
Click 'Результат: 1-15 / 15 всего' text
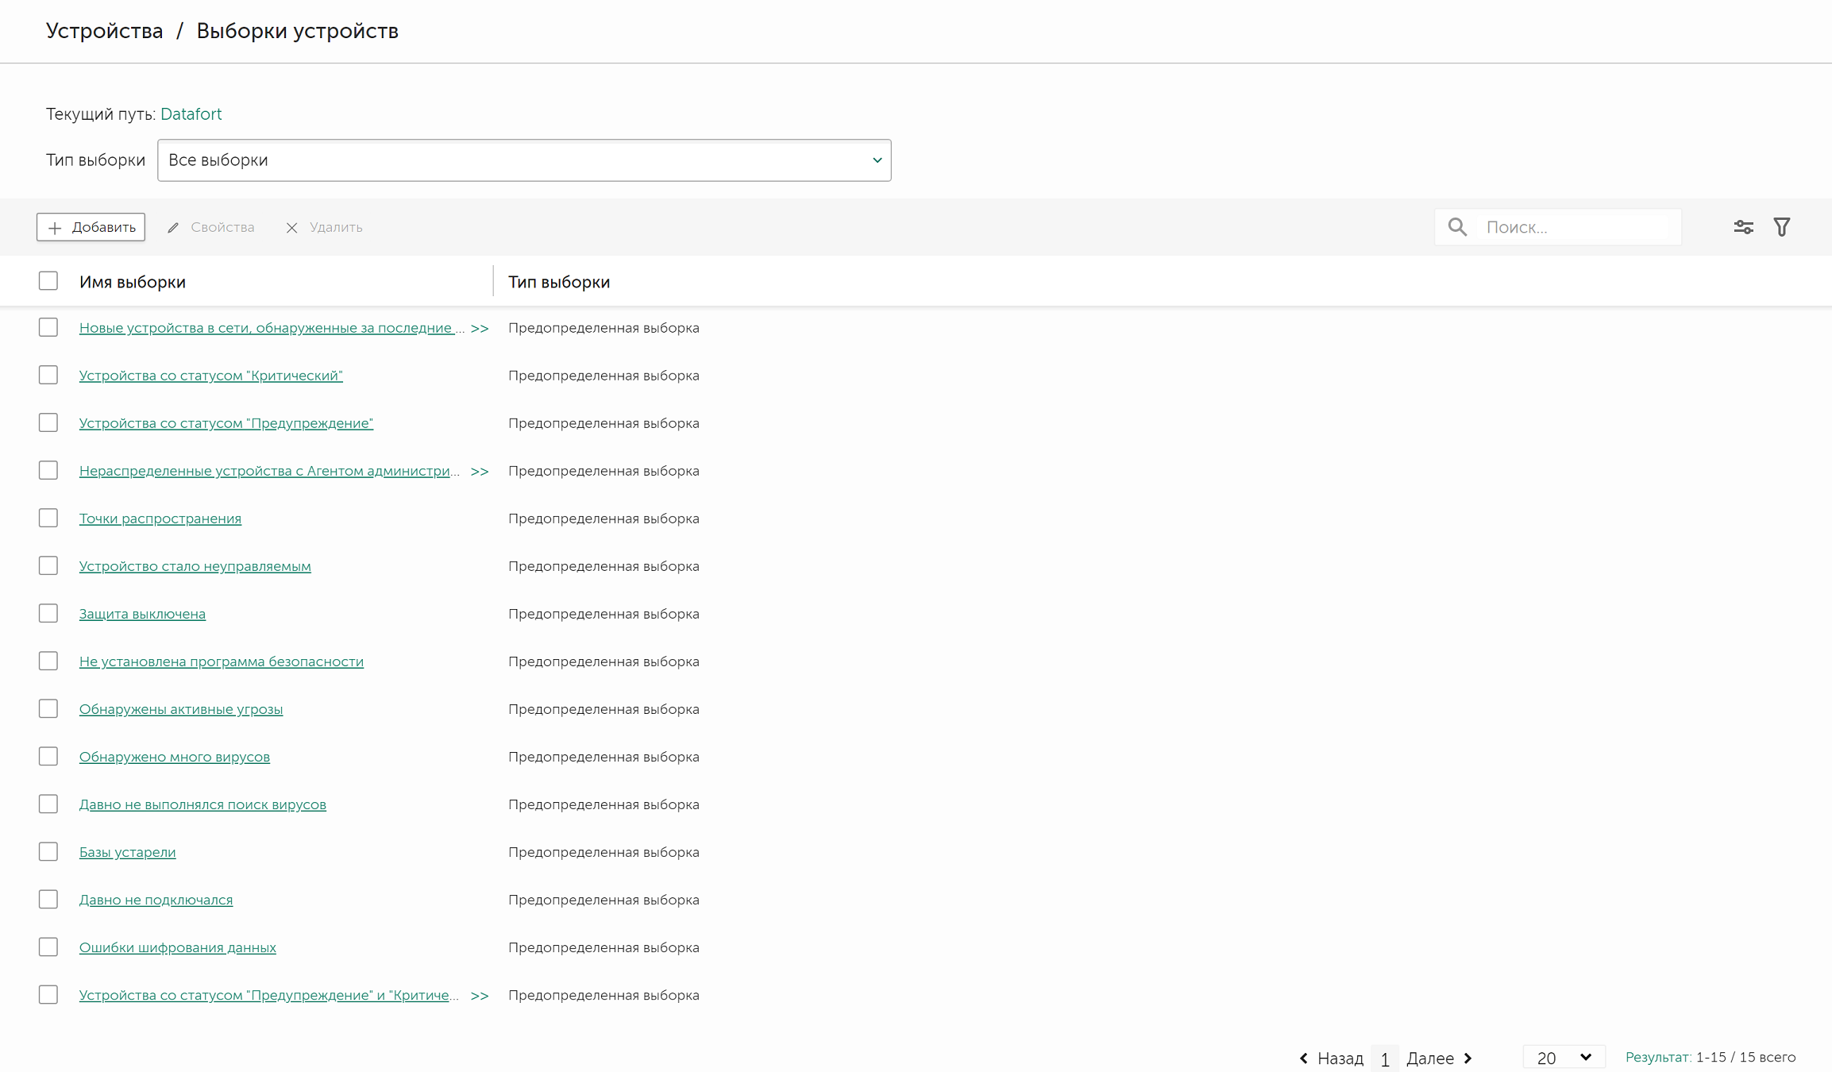[1711, 1058]
